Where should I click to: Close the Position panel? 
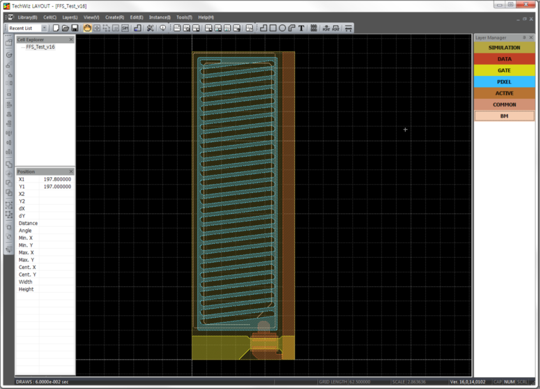click(x=71, y=171)
